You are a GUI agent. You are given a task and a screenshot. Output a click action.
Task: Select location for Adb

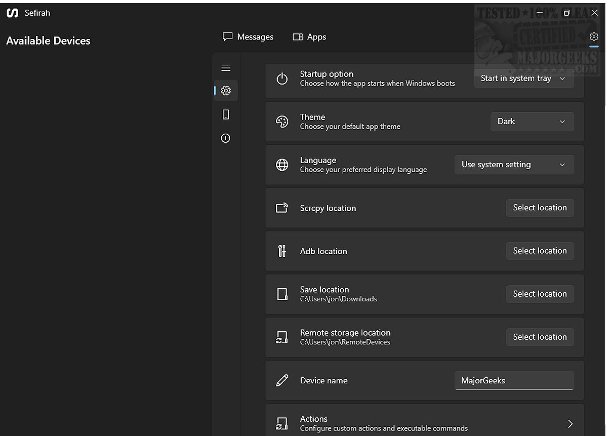pyautogui.click(x=540, y=251)
